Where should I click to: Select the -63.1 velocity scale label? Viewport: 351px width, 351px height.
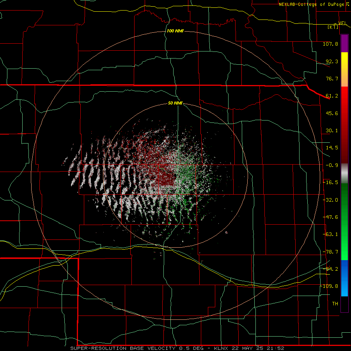coord(330,234)
